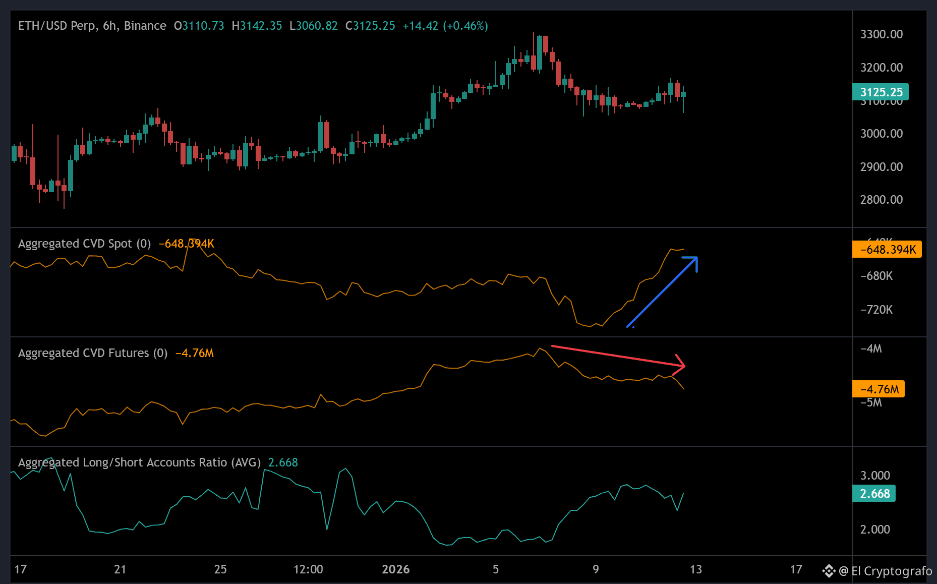Click the orange -4.76M axis value tag

click(x=879, y=389)
